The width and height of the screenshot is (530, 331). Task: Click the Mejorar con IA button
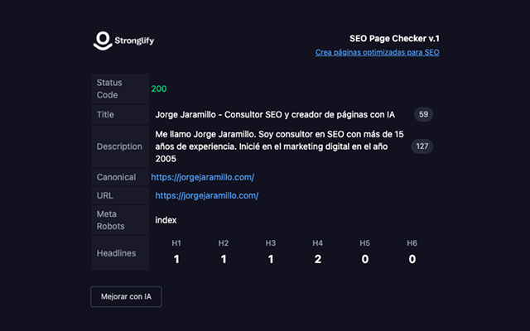126,296
